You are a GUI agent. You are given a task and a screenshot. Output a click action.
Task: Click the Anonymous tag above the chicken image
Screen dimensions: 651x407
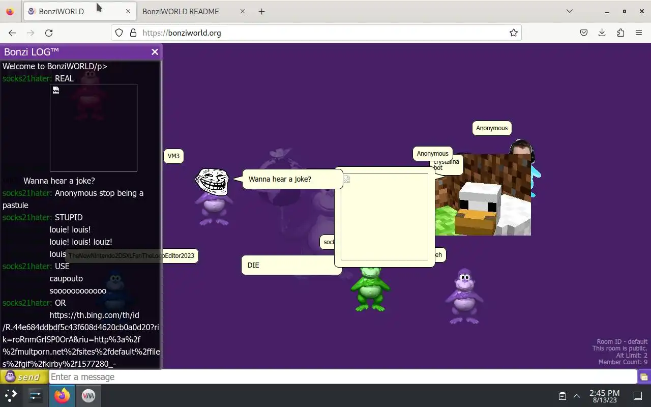pos(433,154)
